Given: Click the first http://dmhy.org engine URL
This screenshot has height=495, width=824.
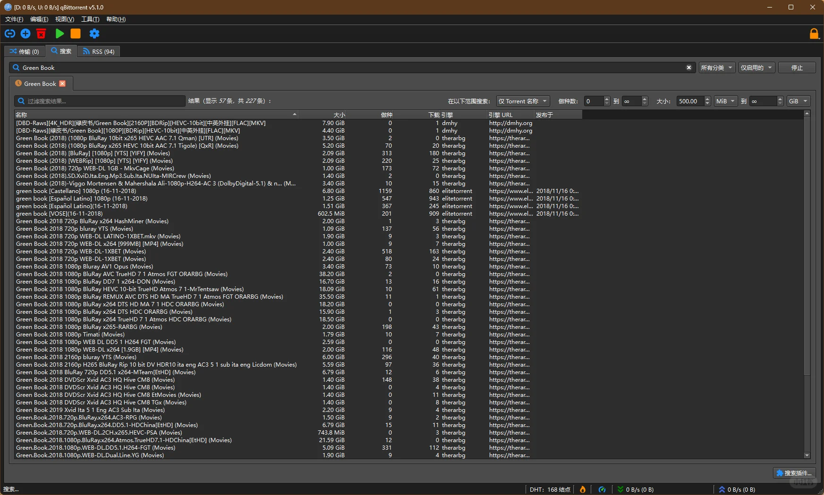Looking at the screenshot, I should coord(510,123).
